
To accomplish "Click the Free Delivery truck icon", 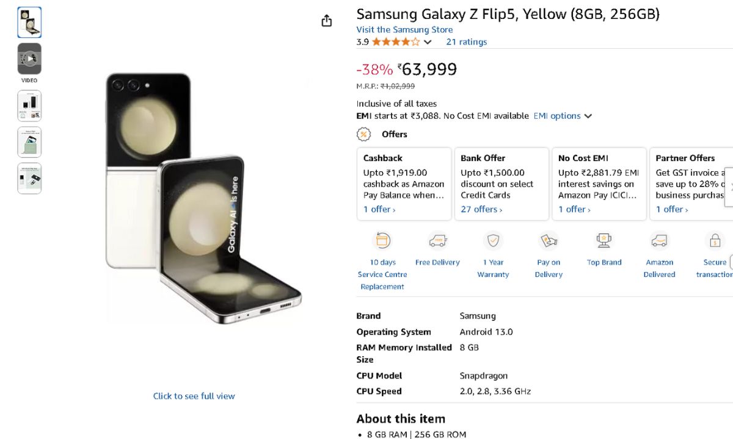I will [437, 241].
